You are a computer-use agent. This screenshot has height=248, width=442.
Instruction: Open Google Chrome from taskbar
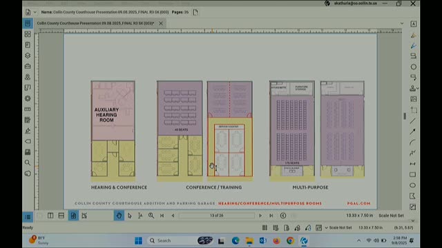coord(290,240)
